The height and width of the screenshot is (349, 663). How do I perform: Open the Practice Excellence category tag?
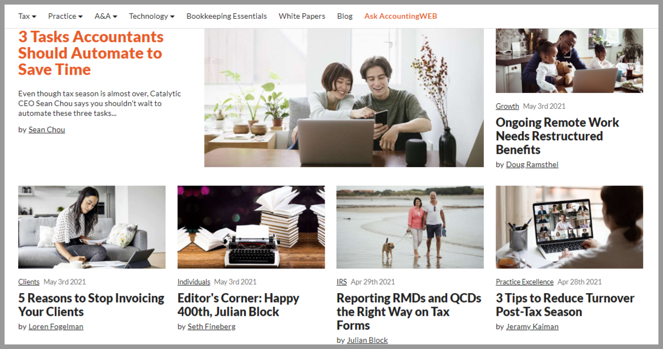[x=524, y=282]
